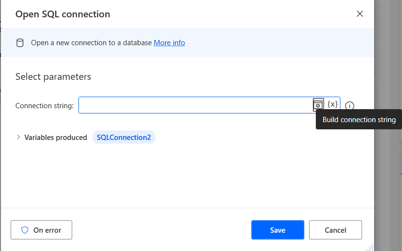The width and height of the screenshot is (402, 251).
Task: Click the Connection string label
Action: tap(44, 105)
